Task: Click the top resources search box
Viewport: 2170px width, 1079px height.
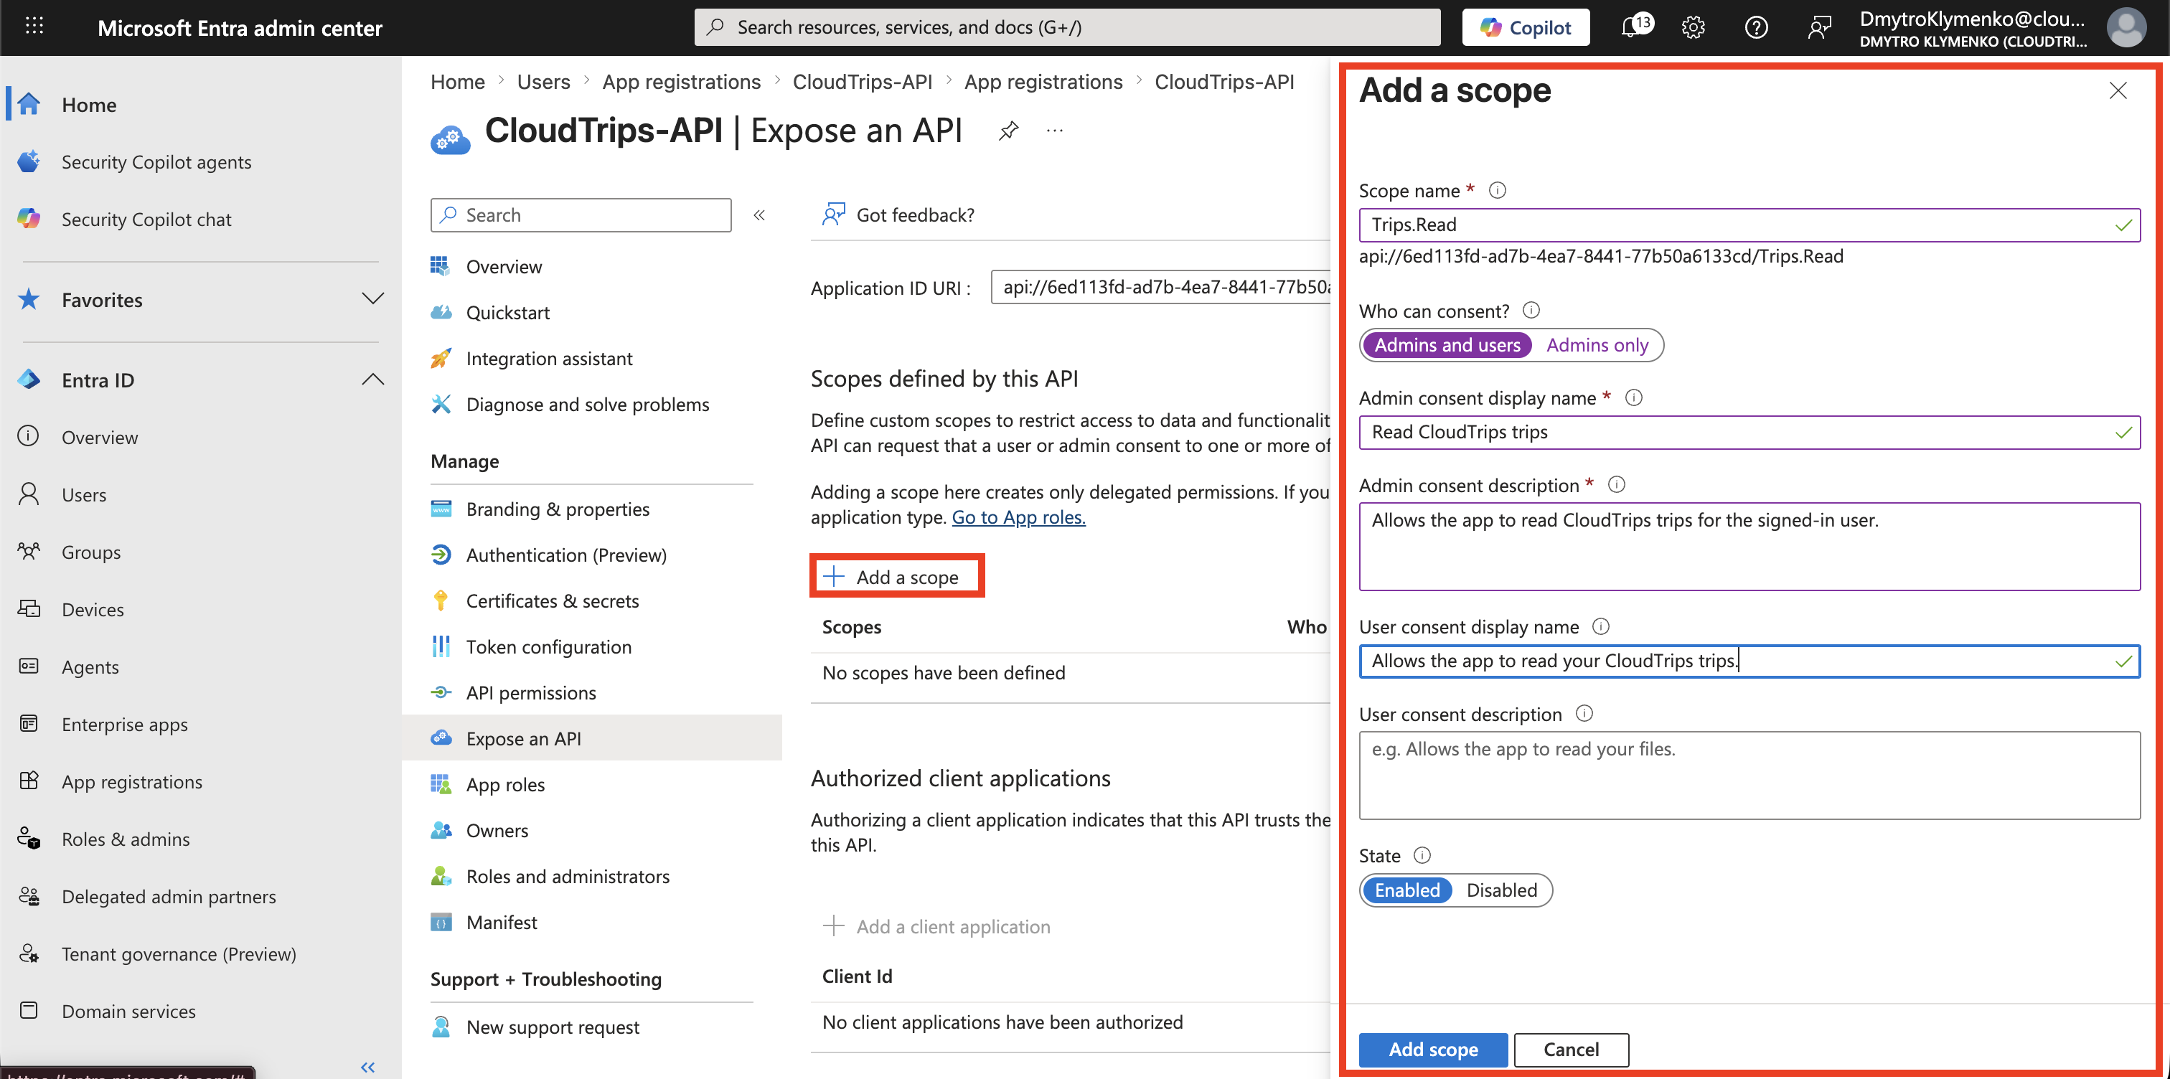Action: point(1066,27)
